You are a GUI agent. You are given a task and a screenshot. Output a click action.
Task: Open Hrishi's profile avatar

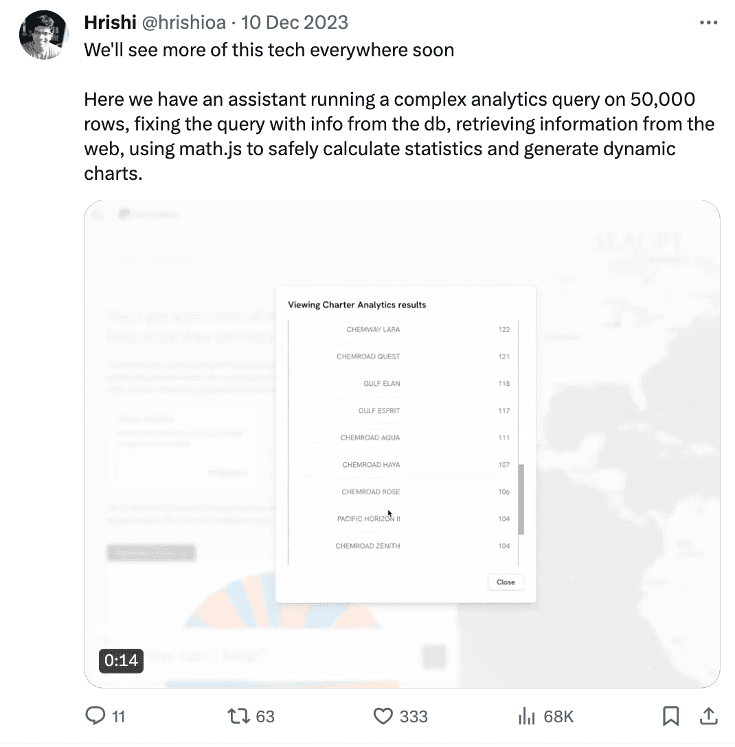tap(43, 35)
